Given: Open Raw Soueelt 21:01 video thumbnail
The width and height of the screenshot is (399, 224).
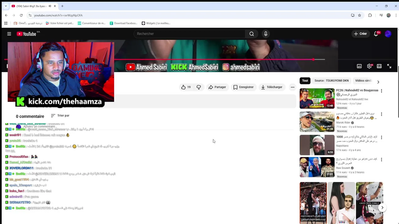Looking at the screenshot, I should (x=317, y=167).
